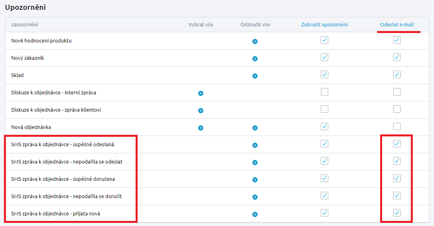Click the Vybrat vše column header
Viewport: 434px width, 226px height.
[200, 25]
